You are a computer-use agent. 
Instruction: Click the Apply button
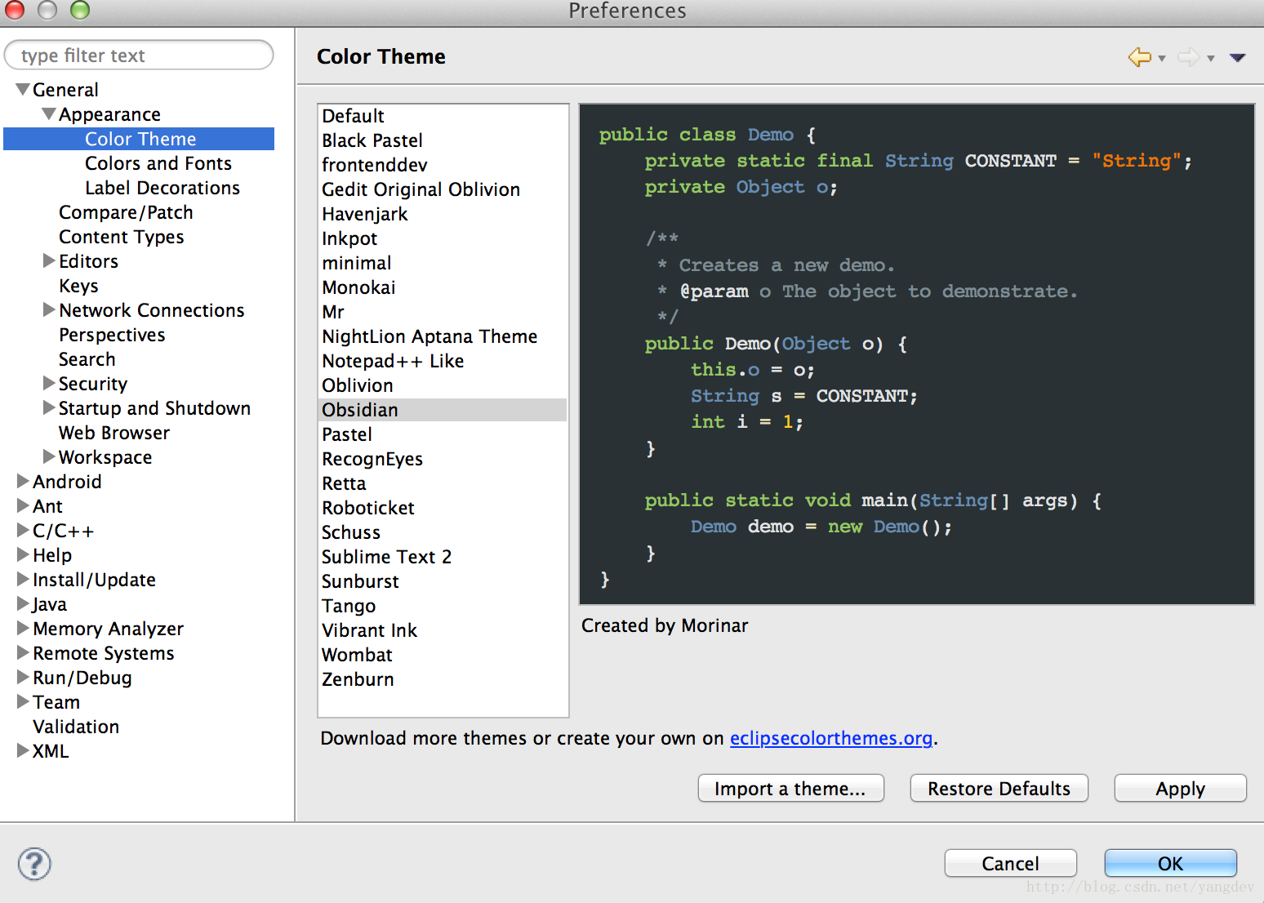click(x=1180, y=789)
